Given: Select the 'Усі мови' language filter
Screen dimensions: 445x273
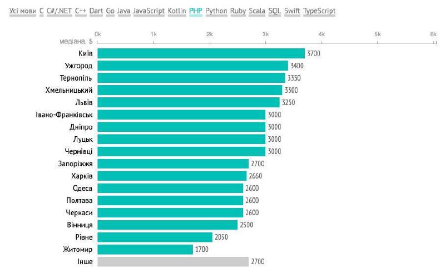Looking at the screenshot, I should coord(23,11).
